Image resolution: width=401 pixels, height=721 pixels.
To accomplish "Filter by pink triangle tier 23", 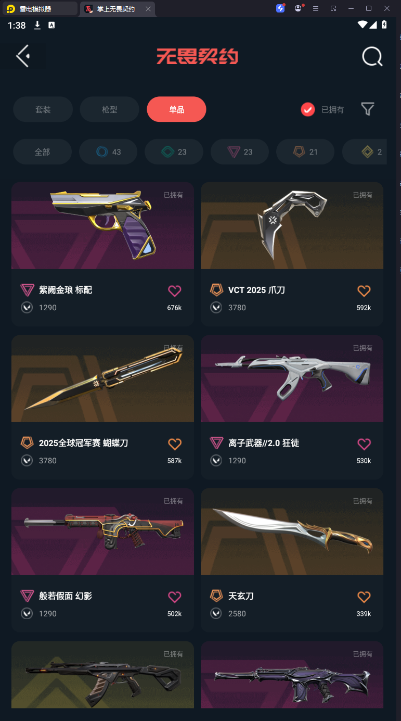I will coord(240,152).
